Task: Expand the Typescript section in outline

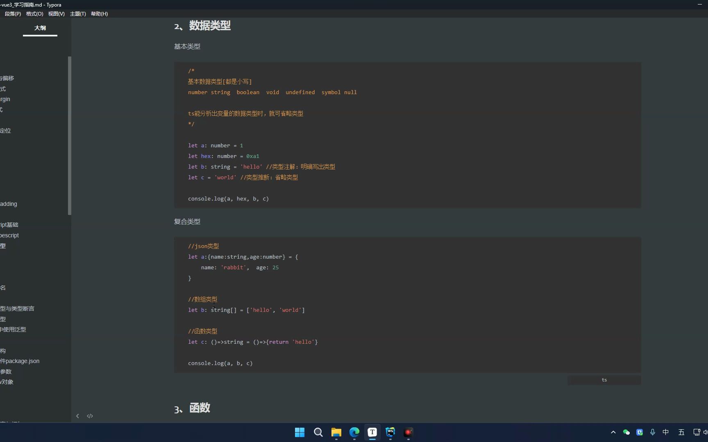Action: 9,235
